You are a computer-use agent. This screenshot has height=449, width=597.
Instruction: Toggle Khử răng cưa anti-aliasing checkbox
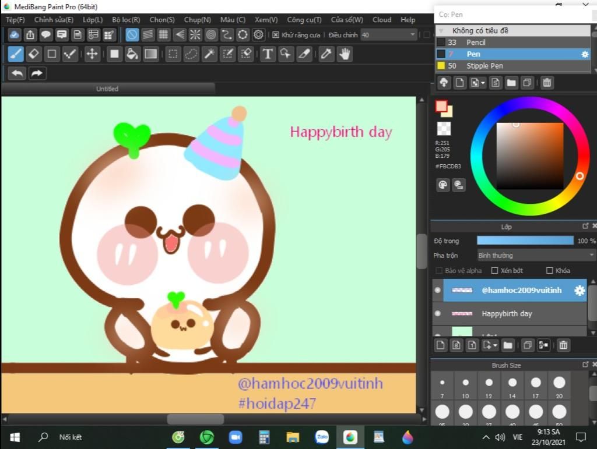click(x=276, y=35)
